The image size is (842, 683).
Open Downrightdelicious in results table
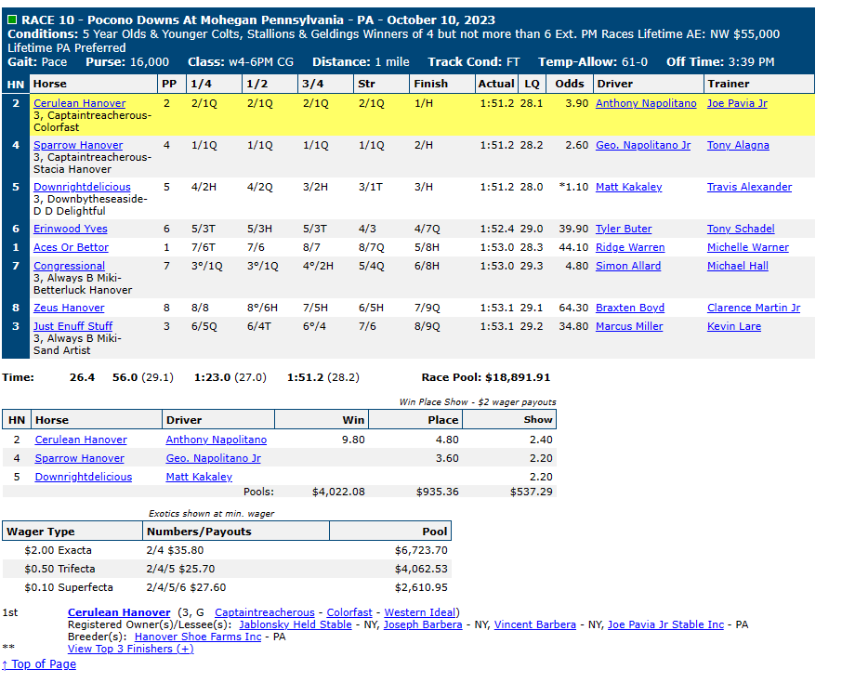coord(82,187)
